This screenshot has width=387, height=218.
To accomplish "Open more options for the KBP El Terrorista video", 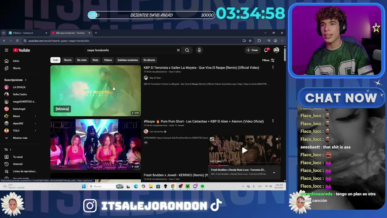I will pyautogui.click(x=273, y=67).
